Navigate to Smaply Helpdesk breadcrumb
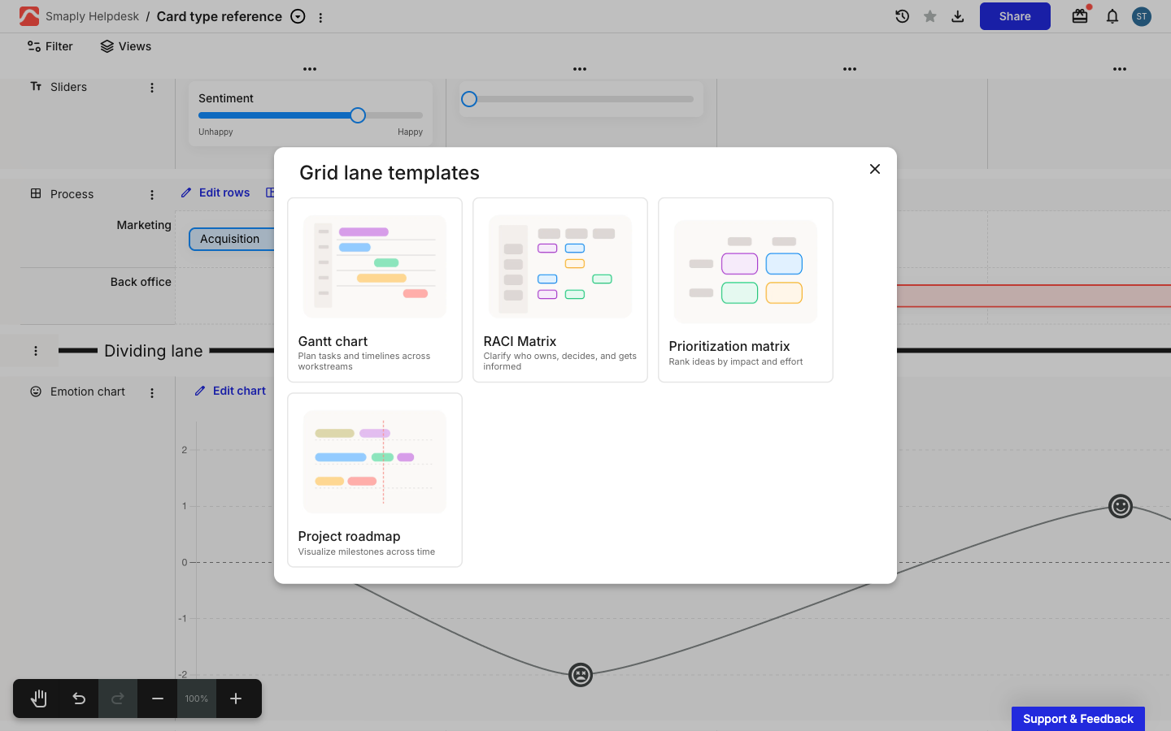 pyautogui.click(x=92, y=16)
